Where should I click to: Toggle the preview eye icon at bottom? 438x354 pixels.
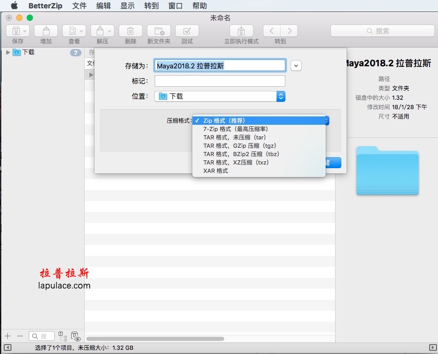point(76,336)
